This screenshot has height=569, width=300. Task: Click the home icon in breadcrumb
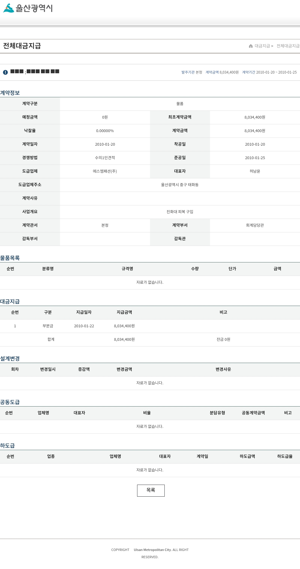tap(251, 46)
